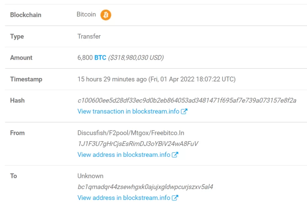Viewport: 307px width, 210px height.
Task: Click the orange Bitcoin logo icon
Action: click(x=106, y=15)
